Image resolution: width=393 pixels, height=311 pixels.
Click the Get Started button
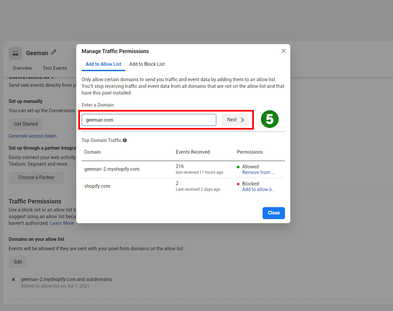click(x=26, y=124)
